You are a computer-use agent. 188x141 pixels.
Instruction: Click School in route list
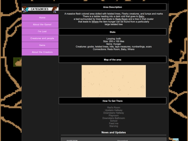(113, 121)
